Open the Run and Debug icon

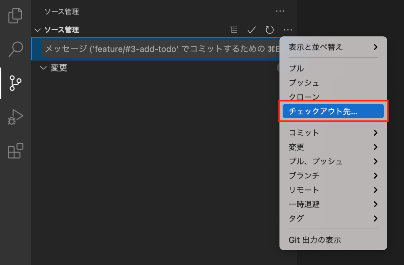(15, 117)
